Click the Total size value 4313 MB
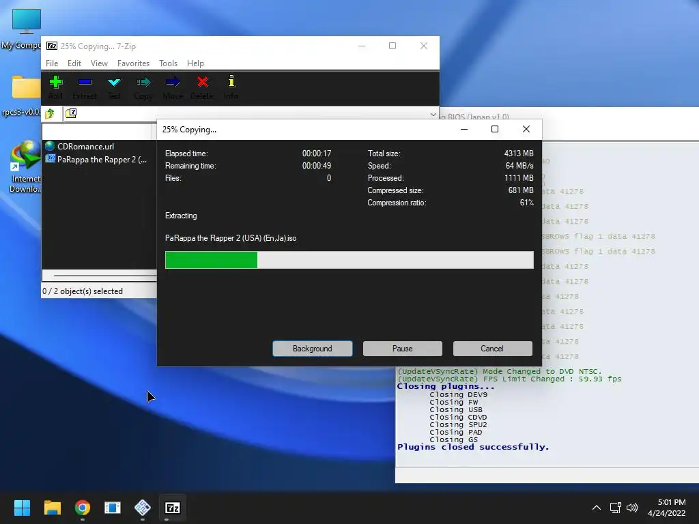Image resolution: width=699 pixels, height=524 pixels. coord(519,154)
